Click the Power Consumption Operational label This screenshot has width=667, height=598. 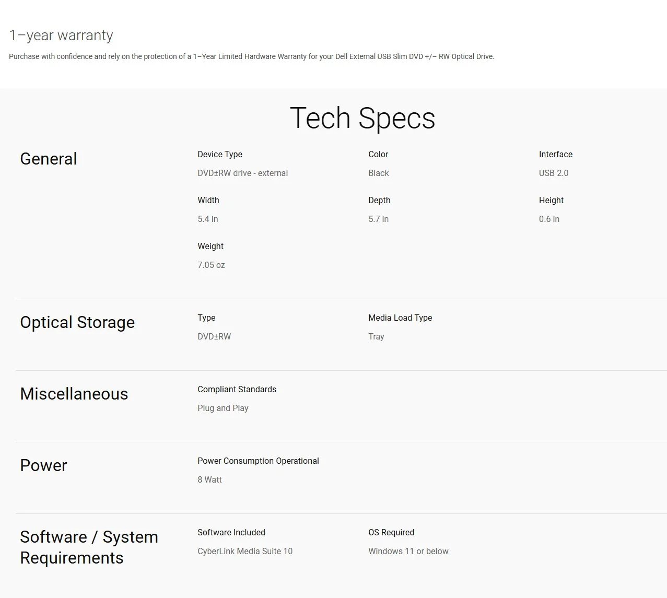pos(258,461)
